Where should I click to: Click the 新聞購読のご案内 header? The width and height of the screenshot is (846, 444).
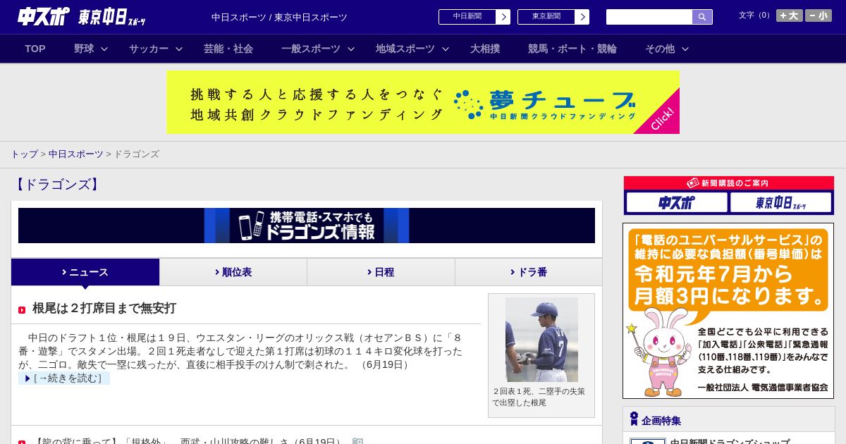pos(729,183)
